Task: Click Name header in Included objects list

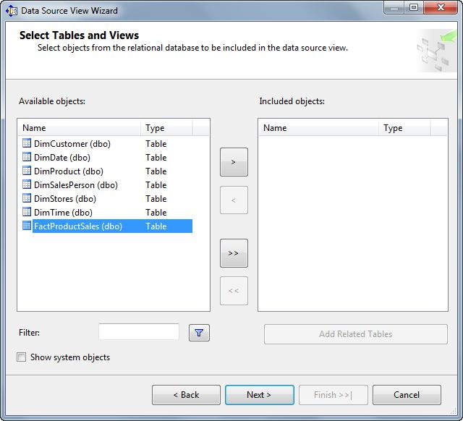Action: click(319, 128)
